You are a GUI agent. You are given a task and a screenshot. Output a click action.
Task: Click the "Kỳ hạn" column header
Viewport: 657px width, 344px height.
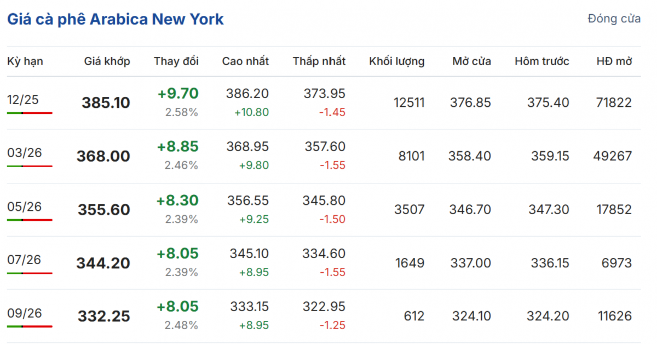point(25,61)
